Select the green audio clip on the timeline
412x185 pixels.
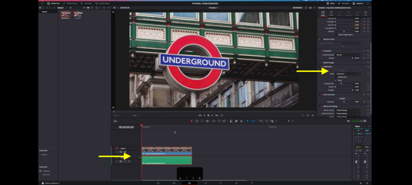point(167,160)
